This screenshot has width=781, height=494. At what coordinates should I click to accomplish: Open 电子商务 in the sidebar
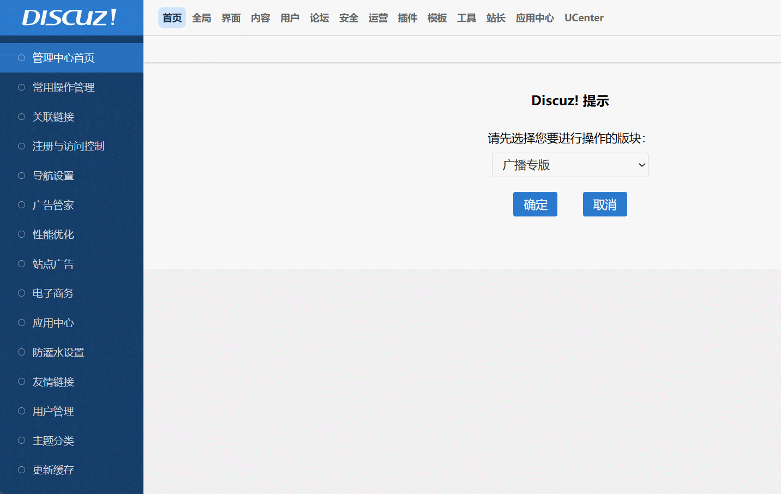71,293
